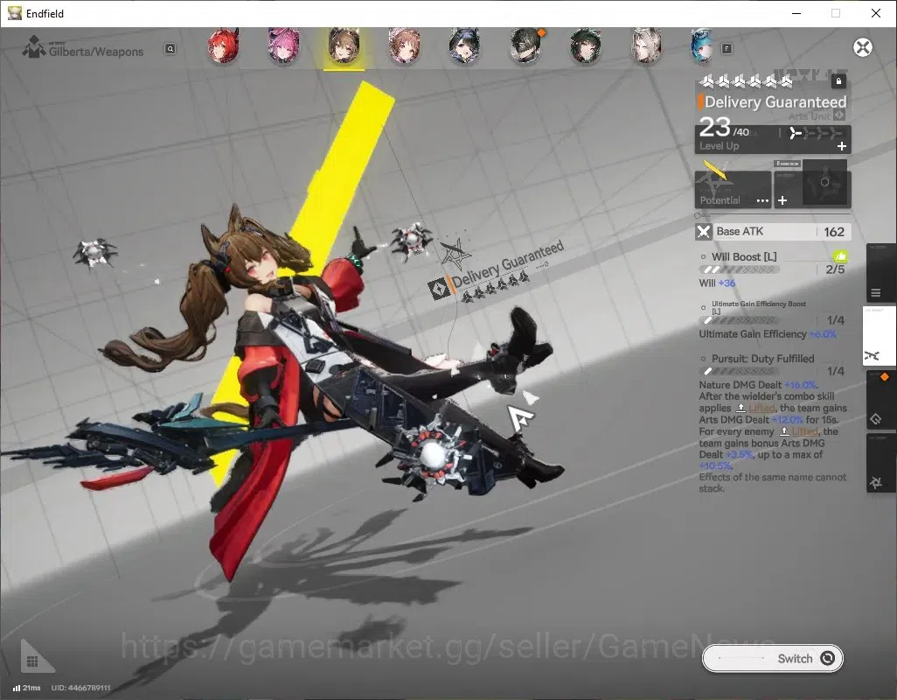Maximize the Endfield window
The width and height of the screenshot is (897, 700).
[x=836, y=13]
